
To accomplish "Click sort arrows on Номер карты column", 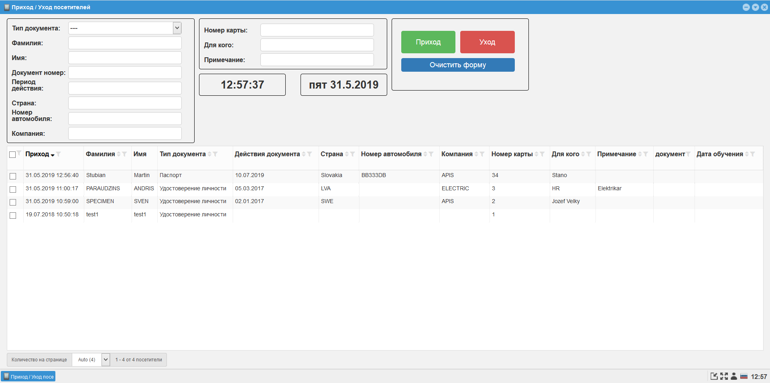I will click(536, 154).
